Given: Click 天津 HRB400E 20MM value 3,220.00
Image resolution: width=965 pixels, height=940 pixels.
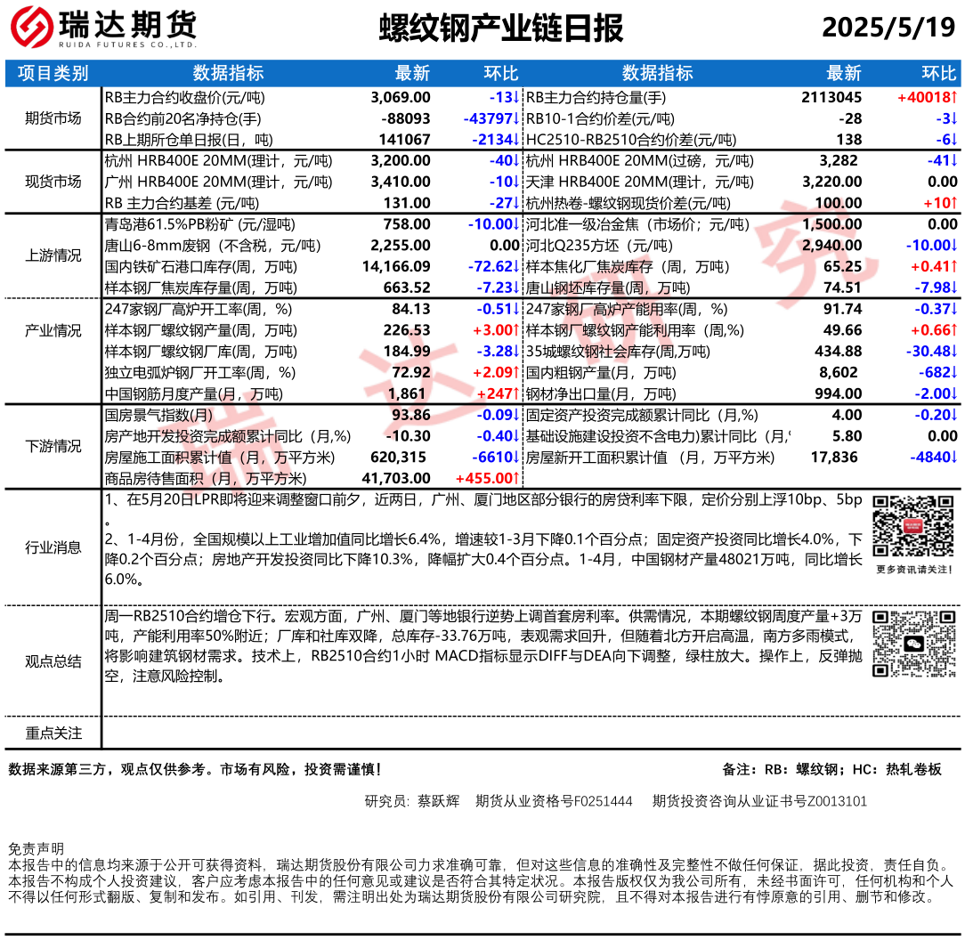Looking at the screenshot, I should click(832, 182).
